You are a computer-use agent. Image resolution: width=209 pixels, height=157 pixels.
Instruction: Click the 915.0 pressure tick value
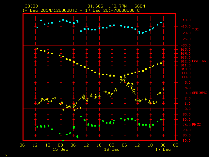pos(185,49)
